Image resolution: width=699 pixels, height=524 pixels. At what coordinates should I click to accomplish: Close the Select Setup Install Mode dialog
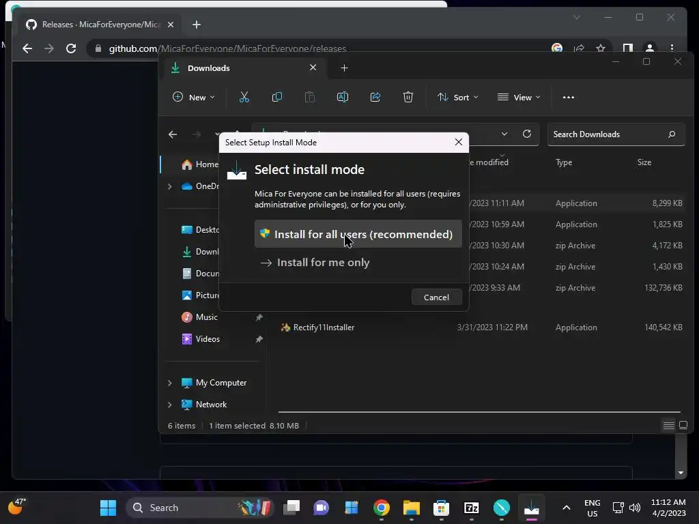458,142
